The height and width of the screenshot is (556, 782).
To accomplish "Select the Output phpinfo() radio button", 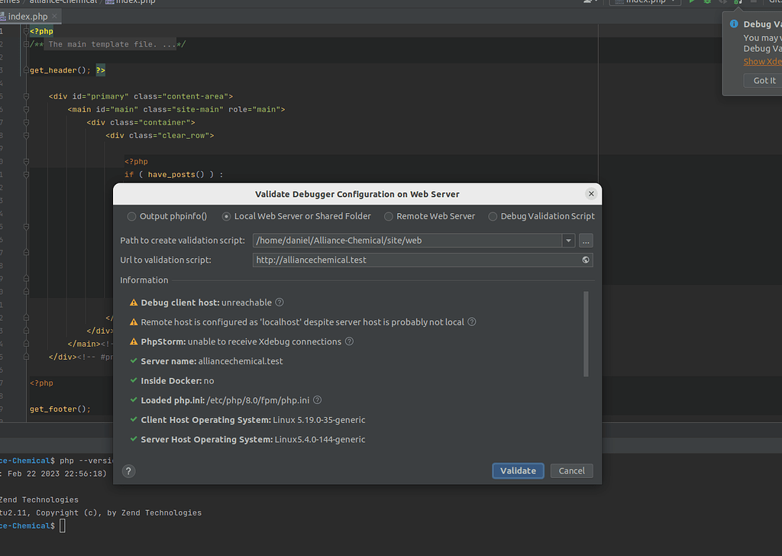I will coord(131,216).
